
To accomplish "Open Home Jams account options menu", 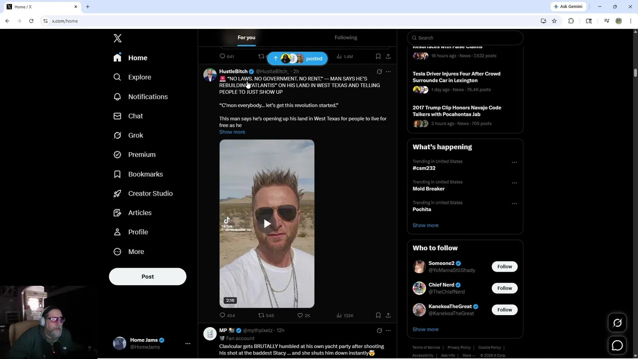I will tap(188, 344).
